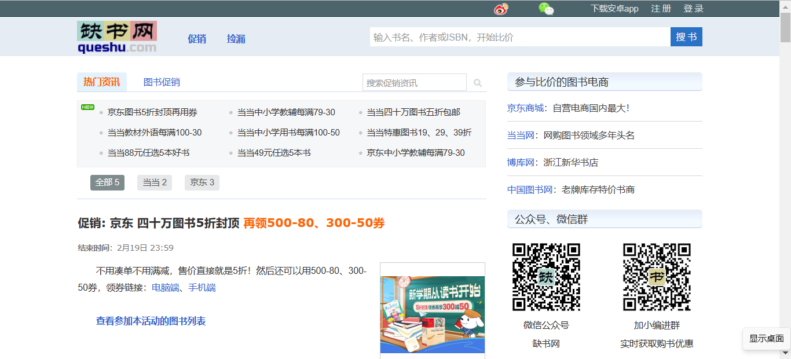Click the scrollbar down arrow
This screenshot has height=359, width=791.
(785, 353)
